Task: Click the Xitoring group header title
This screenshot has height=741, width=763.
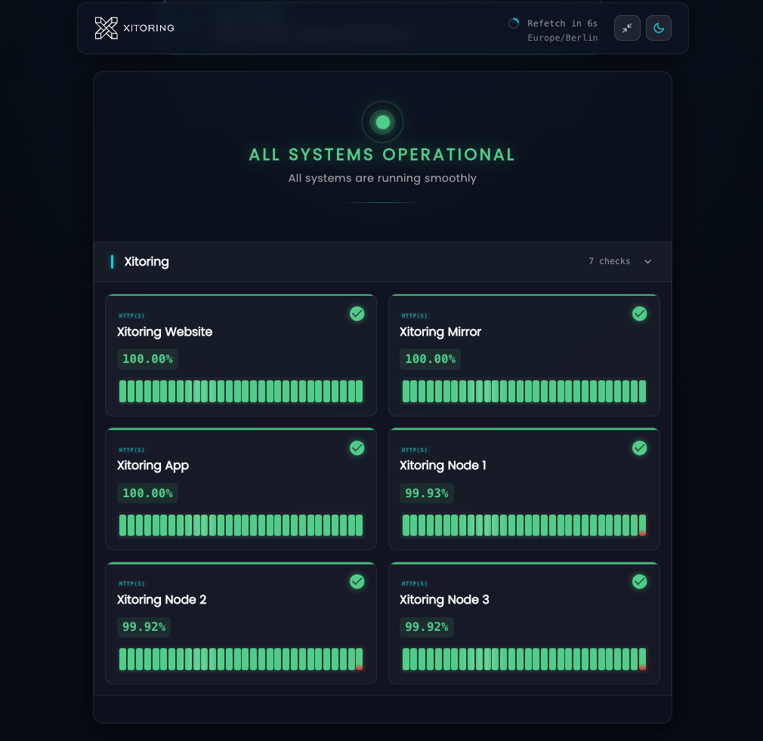Action: (147, 262)
